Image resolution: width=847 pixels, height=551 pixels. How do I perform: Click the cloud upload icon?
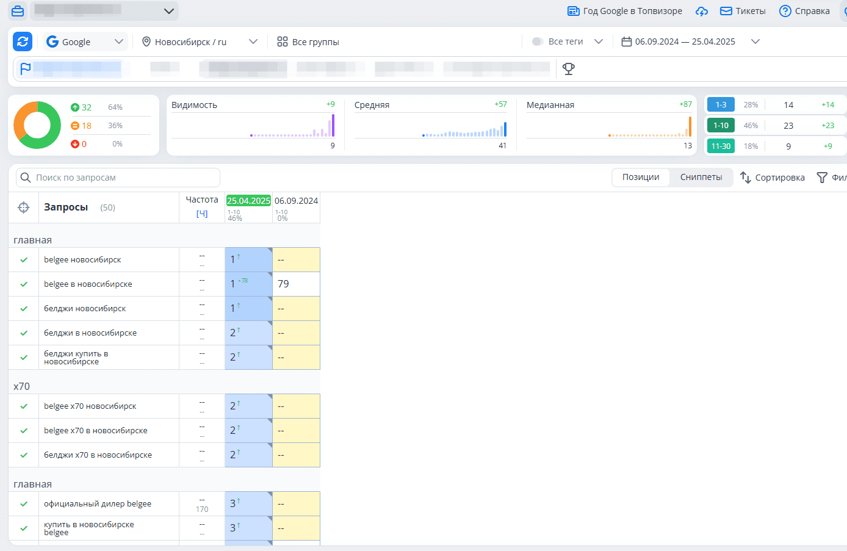(702, 11)
